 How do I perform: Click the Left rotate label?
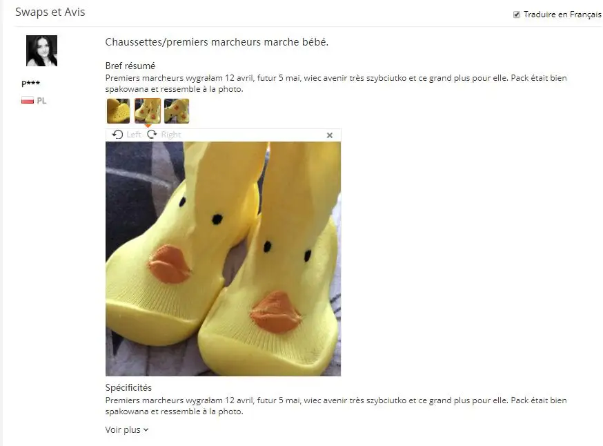click(x=133, y=135)
